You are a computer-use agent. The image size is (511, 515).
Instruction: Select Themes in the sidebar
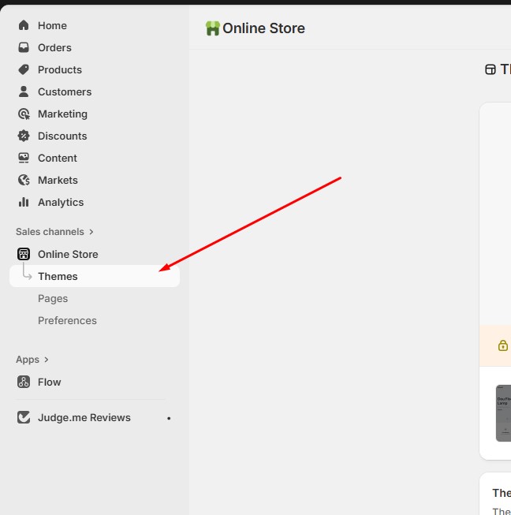pyautogui.click(x=58, y=276)
